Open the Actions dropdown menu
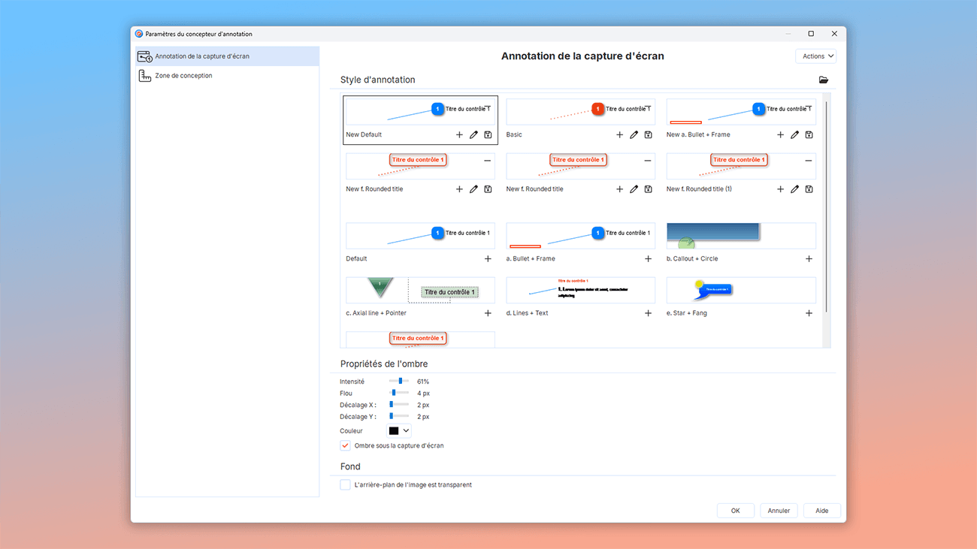Image resolution: width=977 pixels, height=549 pixels. point(815,56)
